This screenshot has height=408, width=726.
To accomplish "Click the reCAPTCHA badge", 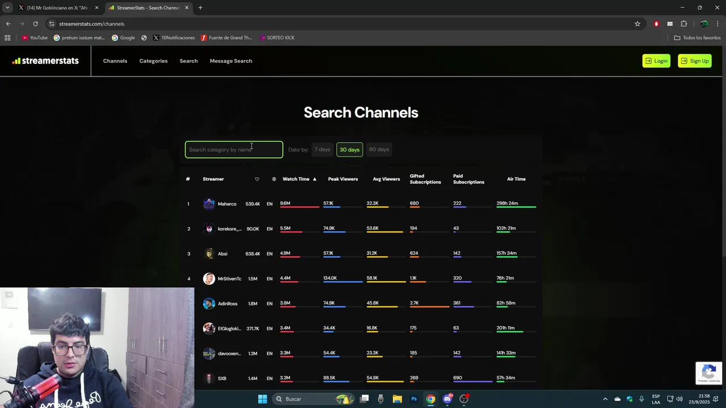I will click(709, 373).
